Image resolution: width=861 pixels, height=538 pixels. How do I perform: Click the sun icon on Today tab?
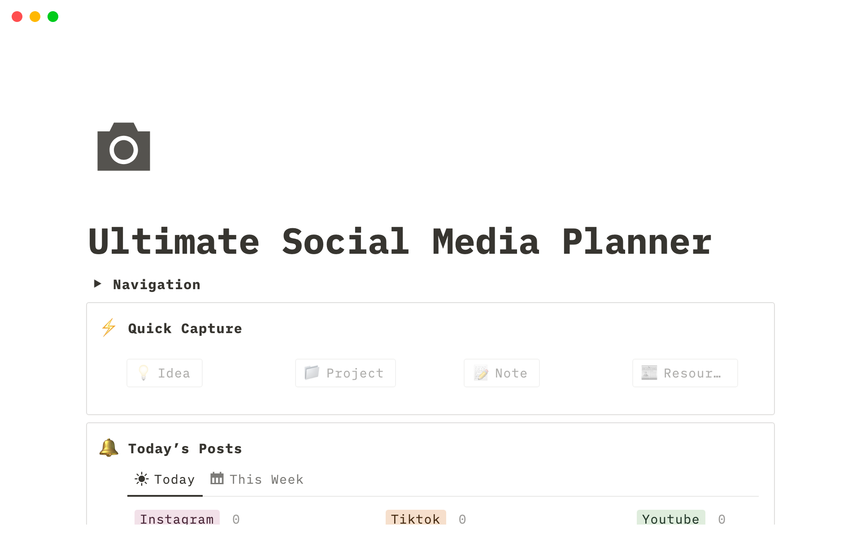[x=141, y=479]
